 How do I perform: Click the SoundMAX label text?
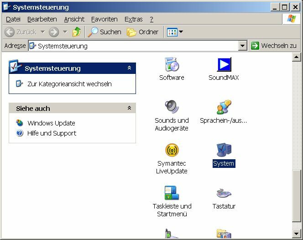(x=224, y=78)
